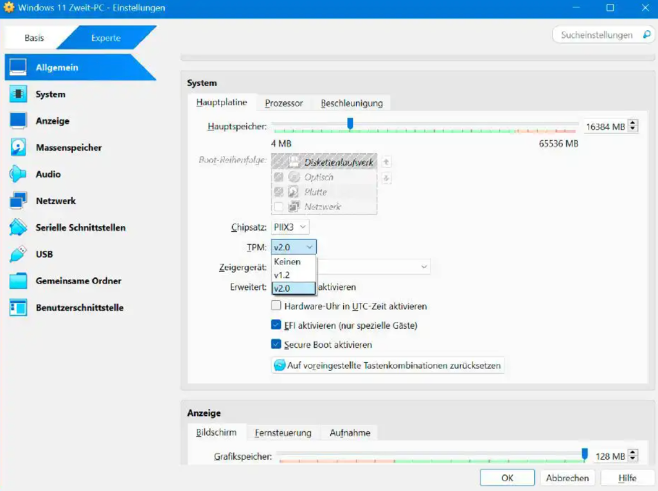Open the Audio settings icon
658x491 pixels.
(x=18, y=174)
